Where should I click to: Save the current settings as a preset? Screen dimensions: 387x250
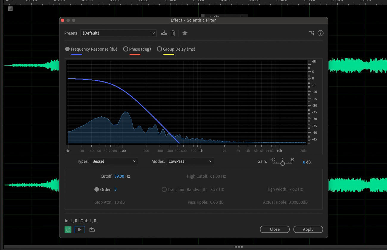click(164, 33)
